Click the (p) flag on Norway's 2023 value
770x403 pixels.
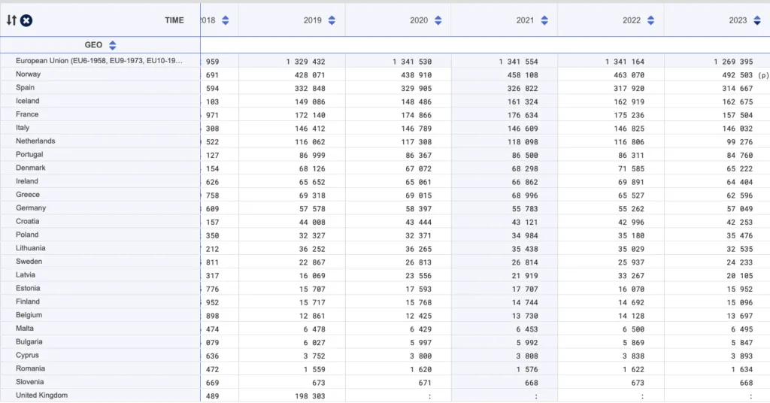click(764, 75)
